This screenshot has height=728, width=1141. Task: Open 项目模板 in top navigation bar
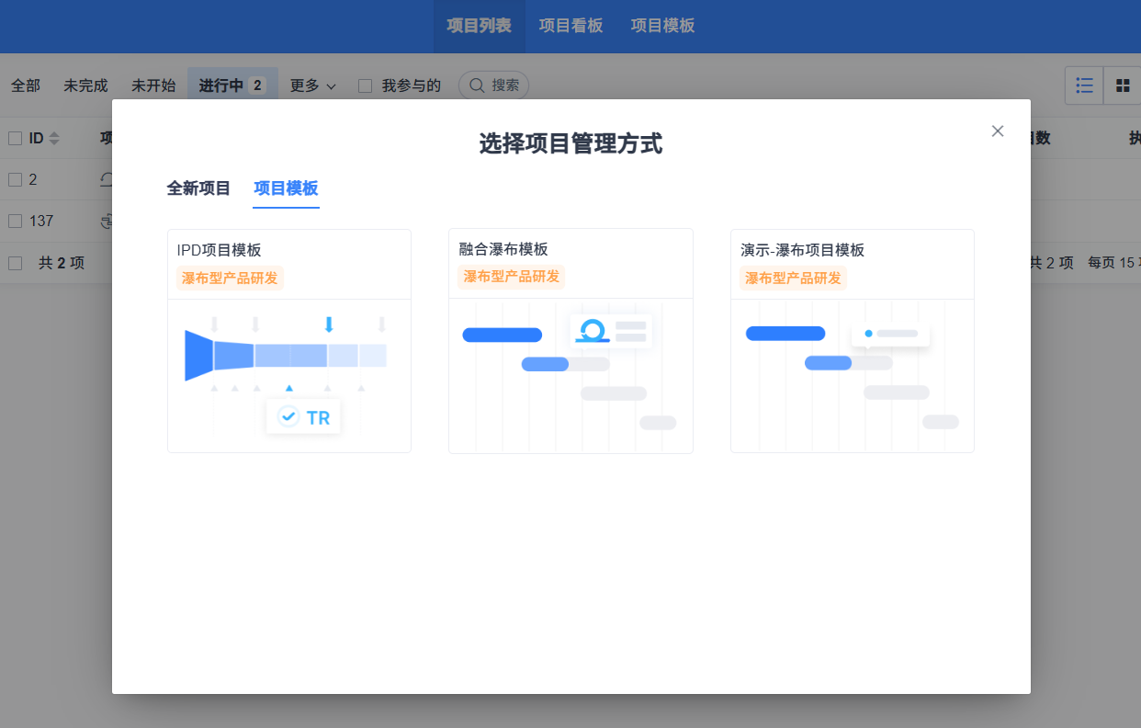coord(662,26)
